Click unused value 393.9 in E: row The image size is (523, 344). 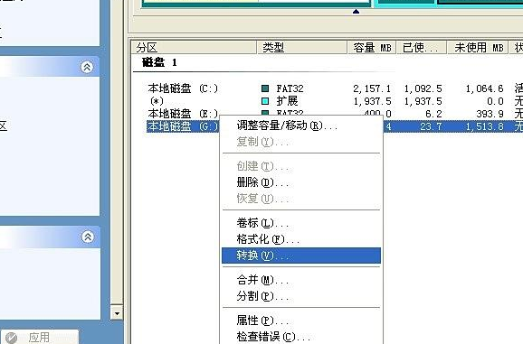tap(490, 114)
